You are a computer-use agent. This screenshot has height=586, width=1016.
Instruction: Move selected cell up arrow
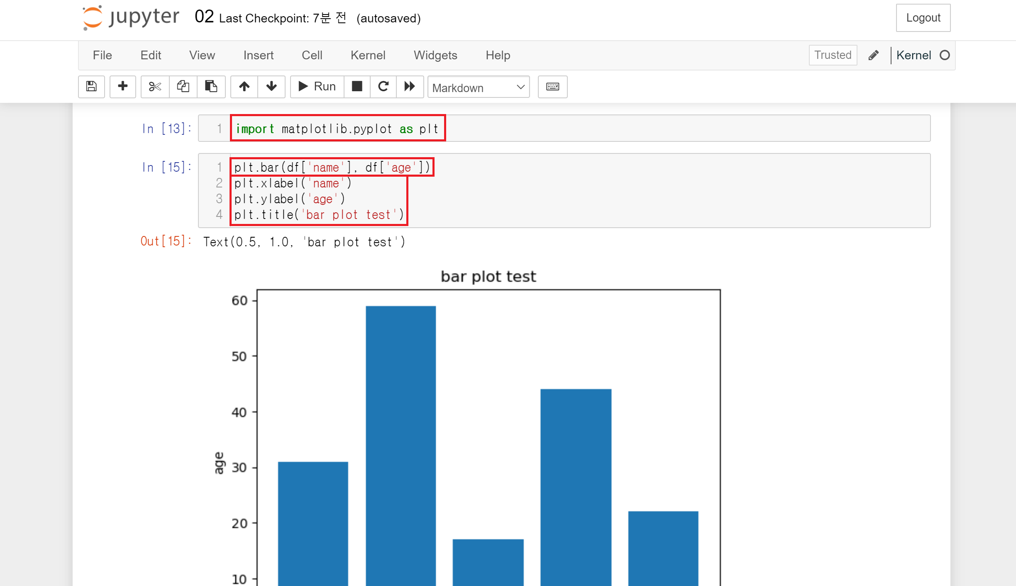[244, 86]
